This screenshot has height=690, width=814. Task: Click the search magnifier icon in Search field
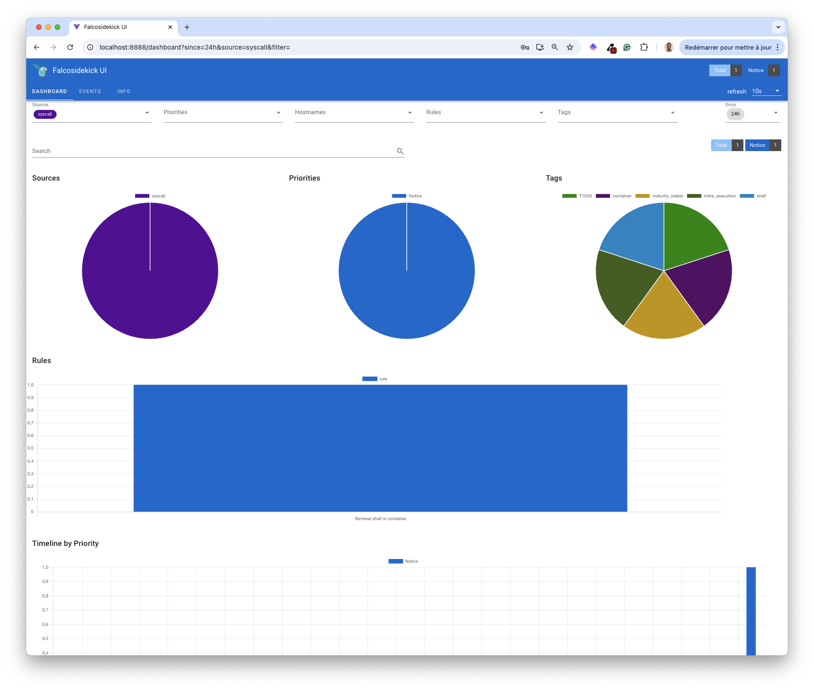400,151
